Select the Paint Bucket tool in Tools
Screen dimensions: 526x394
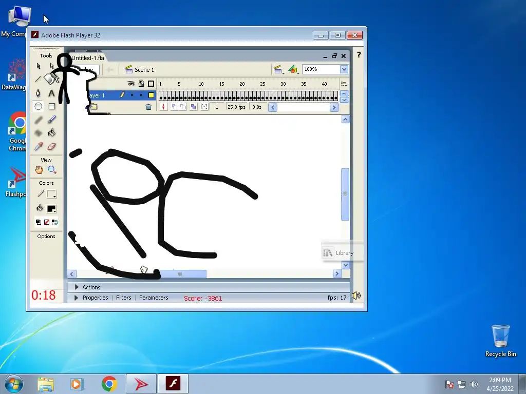tap(52, 133)
